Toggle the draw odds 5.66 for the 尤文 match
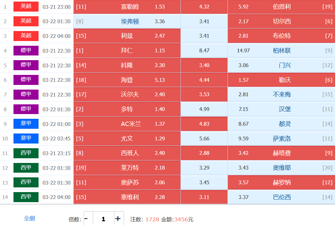 tap(204, 139)
